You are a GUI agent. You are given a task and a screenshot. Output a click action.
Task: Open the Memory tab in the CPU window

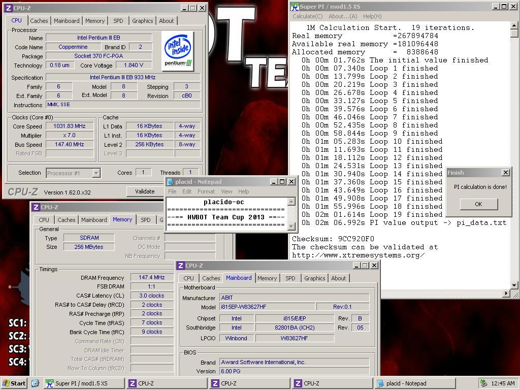click(x=95, y=20)
